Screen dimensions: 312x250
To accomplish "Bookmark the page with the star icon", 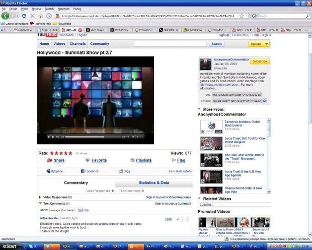I will pyautogui.click(x=242, y=16).
